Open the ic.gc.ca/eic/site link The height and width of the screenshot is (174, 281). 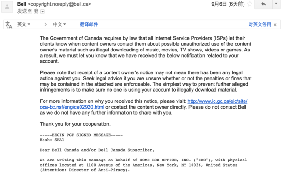click(217, 101)
